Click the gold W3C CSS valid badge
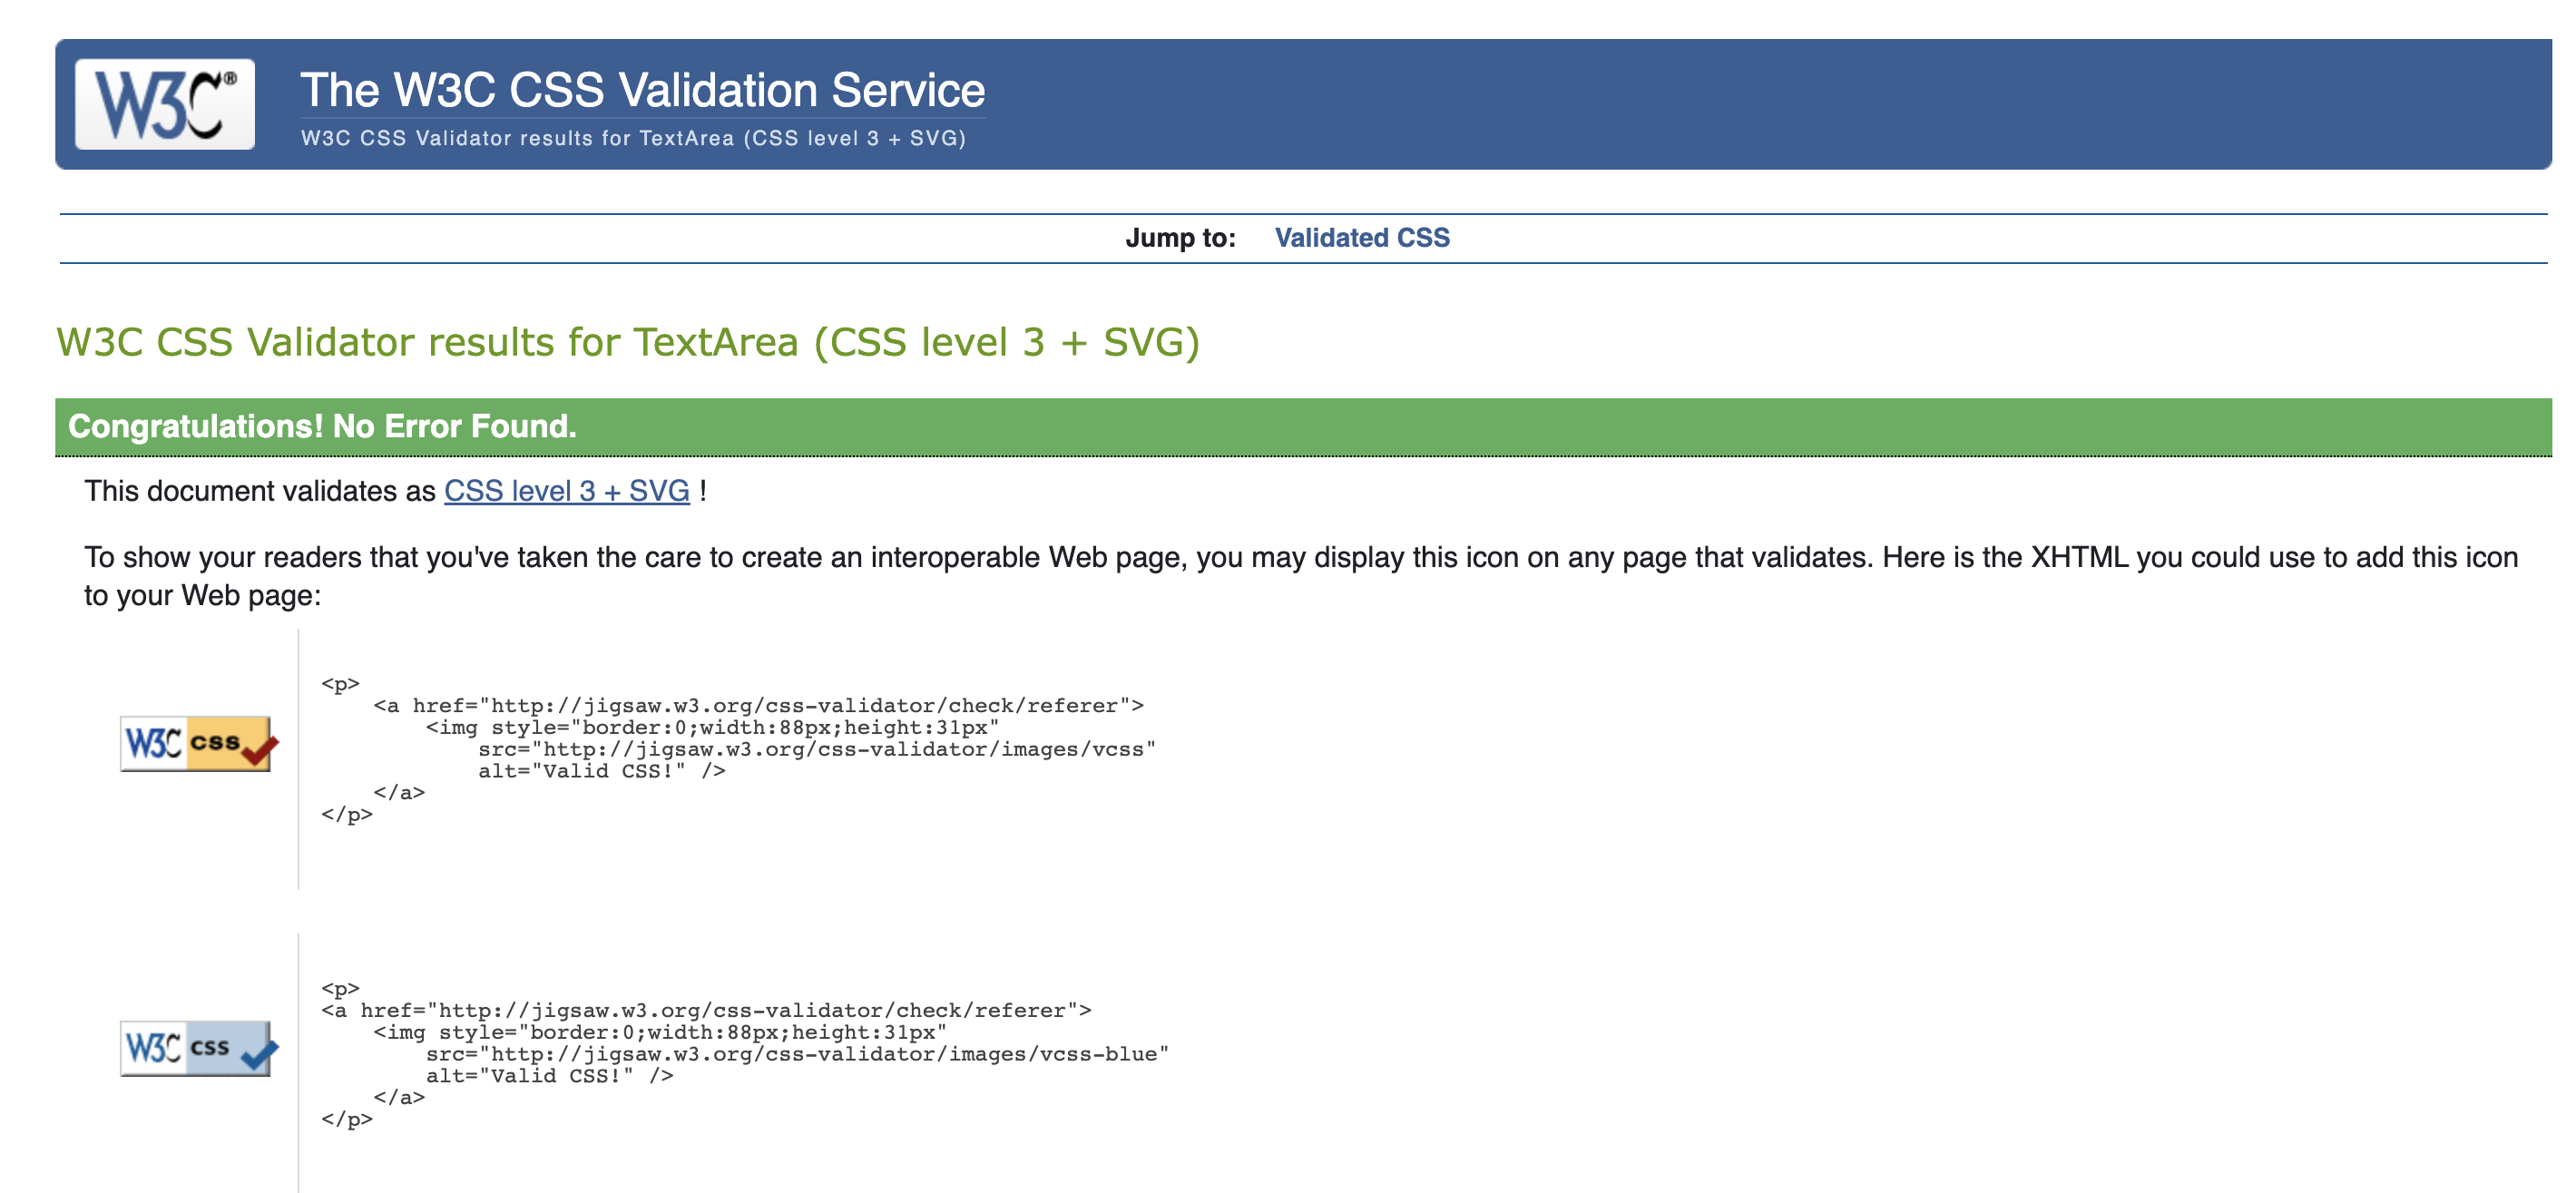Viewport: 2576px width, 1193px height. pyautogui.click(x=199, y=743)
